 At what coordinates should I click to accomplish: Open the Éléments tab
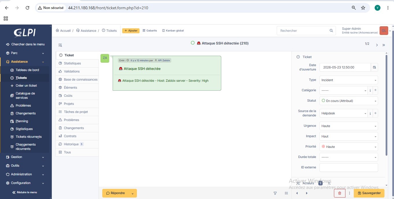point(77,88)
